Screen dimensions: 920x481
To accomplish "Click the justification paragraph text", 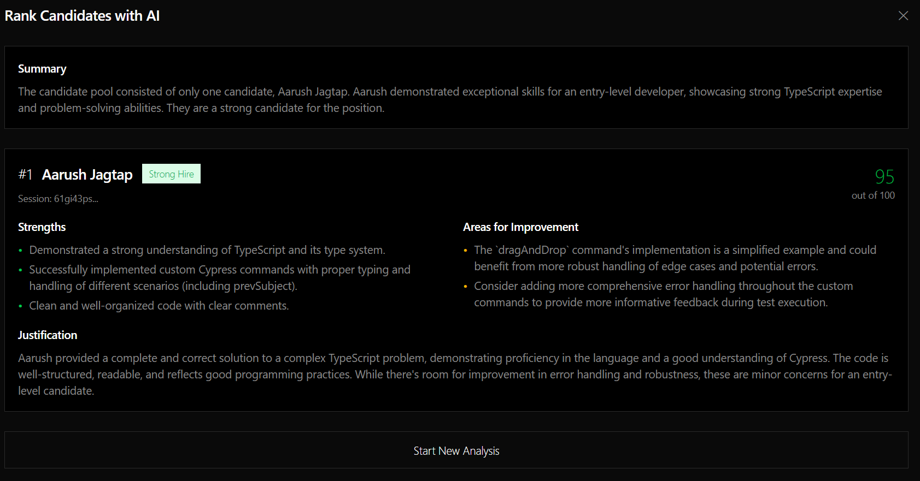I will (454, 375).
